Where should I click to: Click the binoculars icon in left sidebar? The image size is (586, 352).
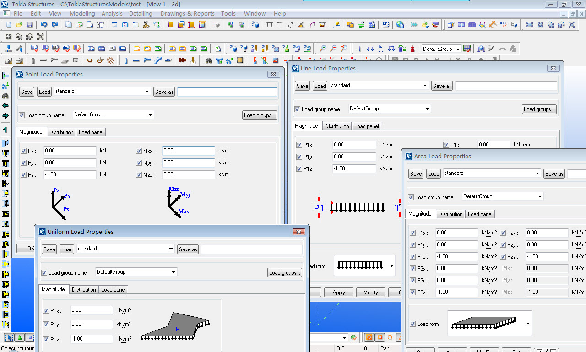[5, 96]
